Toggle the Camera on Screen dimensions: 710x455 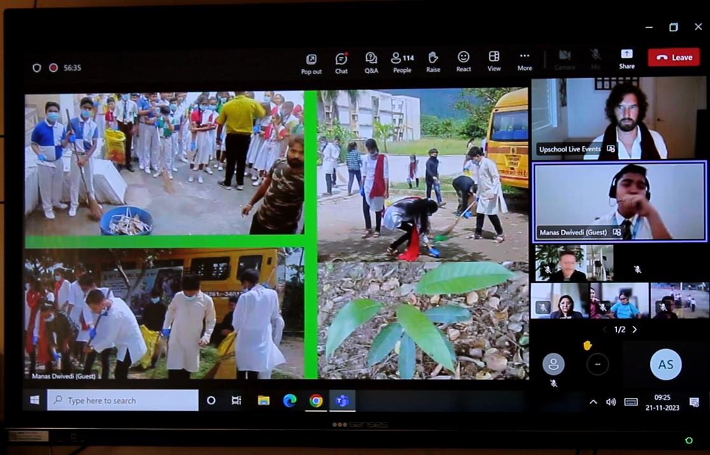pos(564,59)
